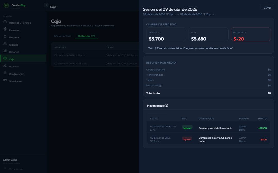278x173 pixels.
Task: Open Recursos y Horarios menu item
Action: (23, 23)
